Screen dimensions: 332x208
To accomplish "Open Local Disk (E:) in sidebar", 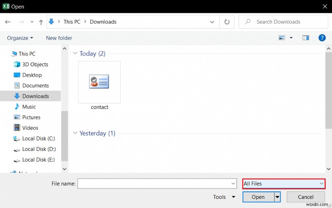I will 38,160.
